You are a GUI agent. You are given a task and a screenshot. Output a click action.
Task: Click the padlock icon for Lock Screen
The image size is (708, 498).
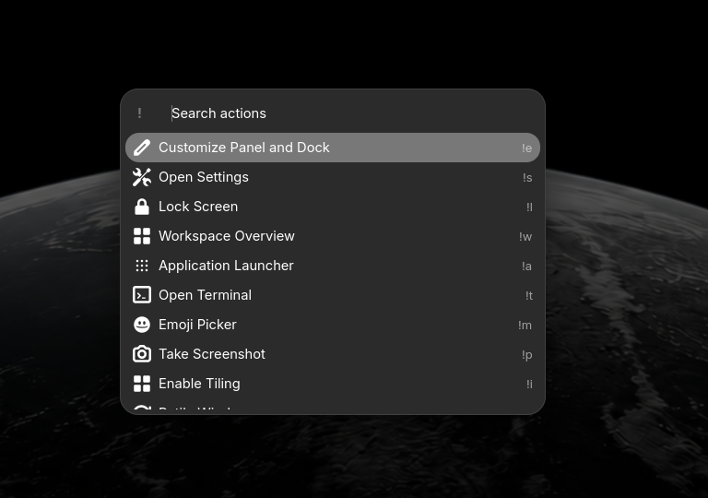point(142,207)
